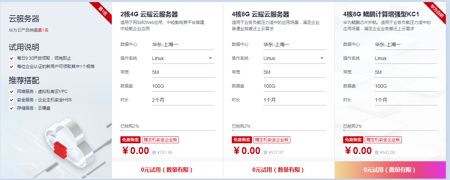Click 免费备案 tag under 2核4G server
The height and width of the screenshot is (180, 450).
(130, 140)
